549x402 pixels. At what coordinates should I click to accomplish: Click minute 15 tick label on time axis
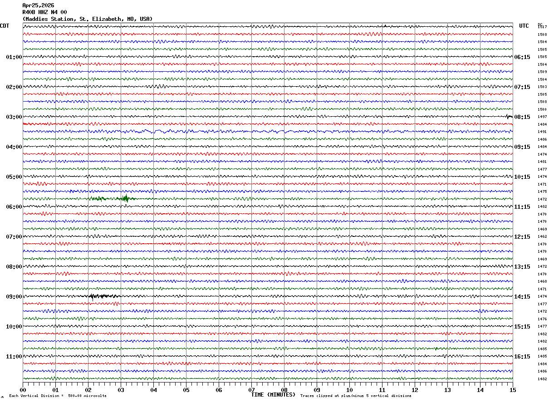click(513, 390)
